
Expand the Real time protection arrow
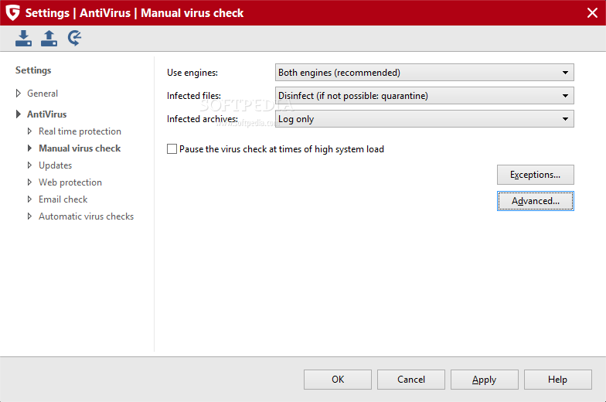coord(29,131)
